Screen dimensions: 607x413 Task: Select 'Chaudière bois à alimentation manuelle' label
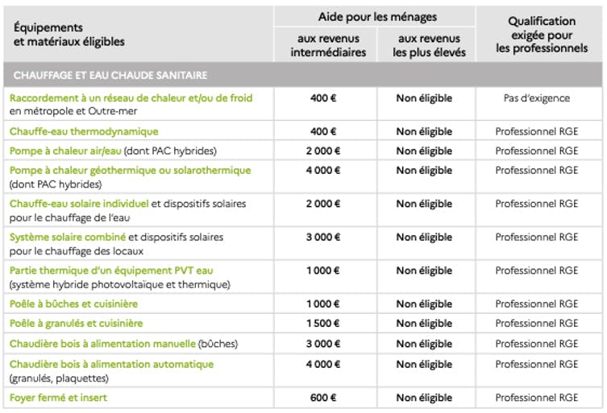(102, 344)
